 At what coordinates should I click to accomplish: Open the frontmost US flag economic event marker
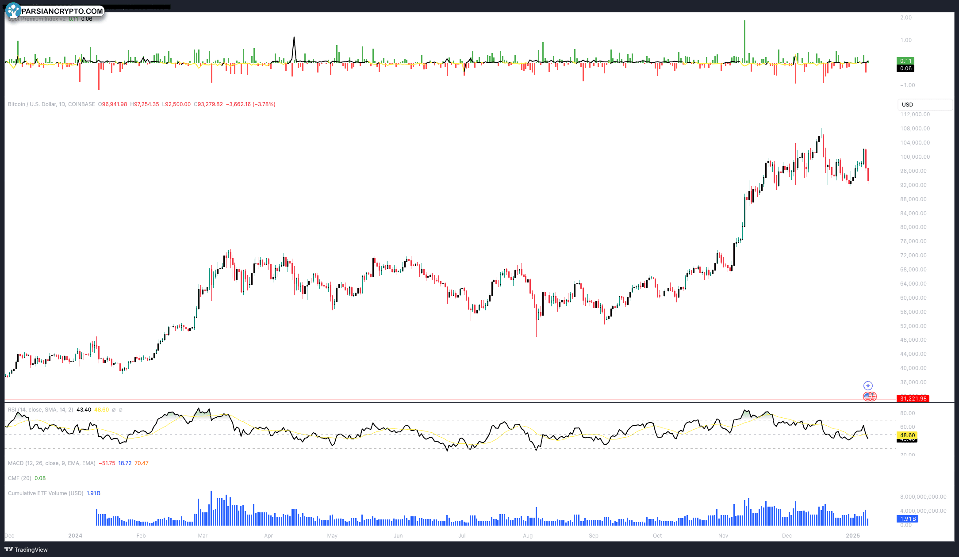[x=868, y=397]
